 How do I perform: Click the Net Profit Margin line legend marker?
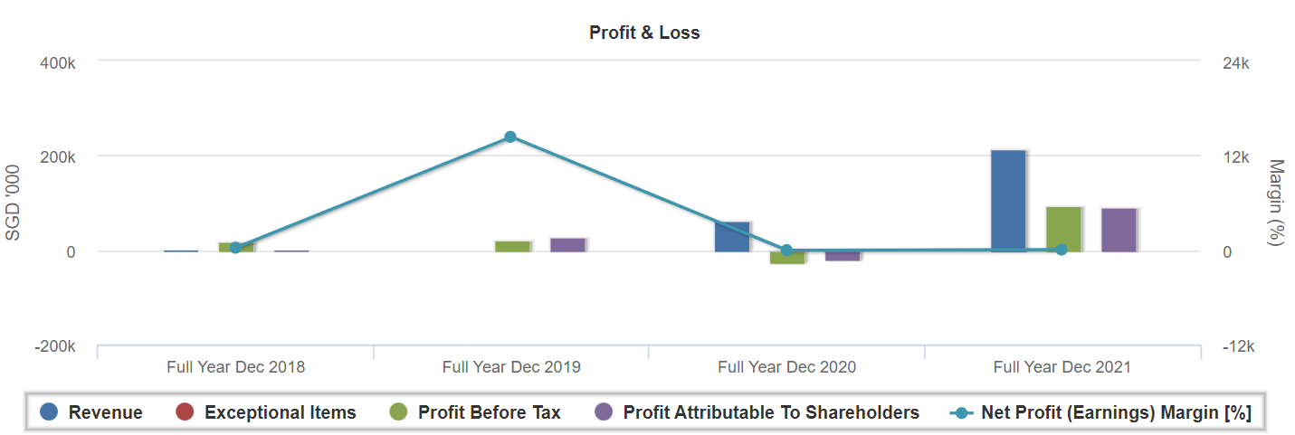point(962,412)
